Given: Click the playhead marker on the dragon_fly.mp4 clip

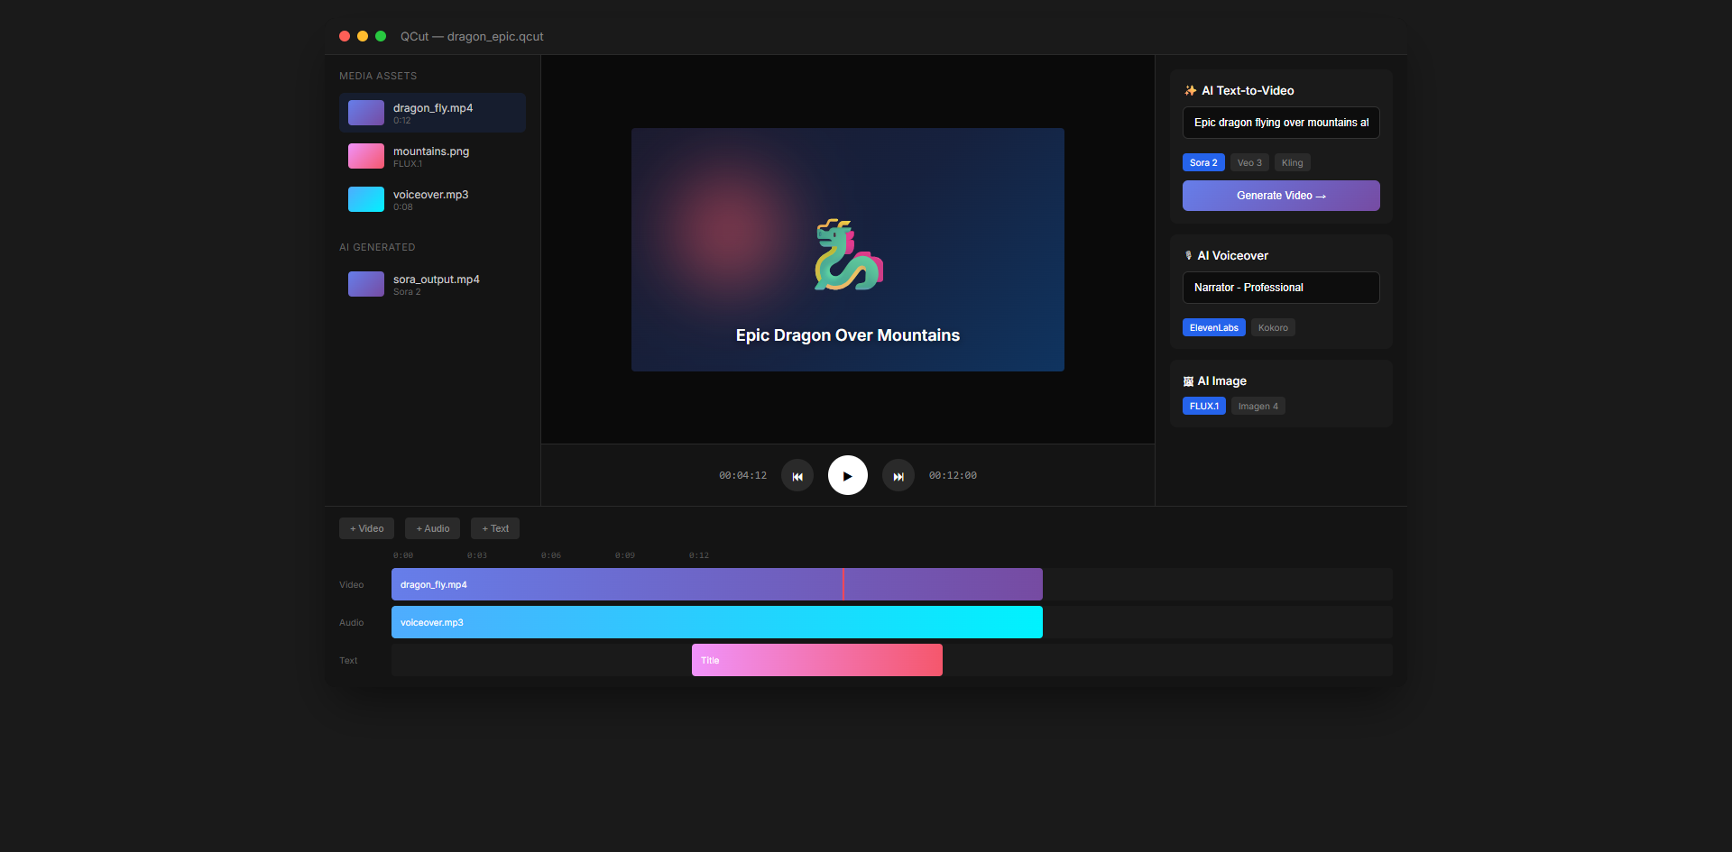Looking at the screenshot, I should tap(843, 584).
